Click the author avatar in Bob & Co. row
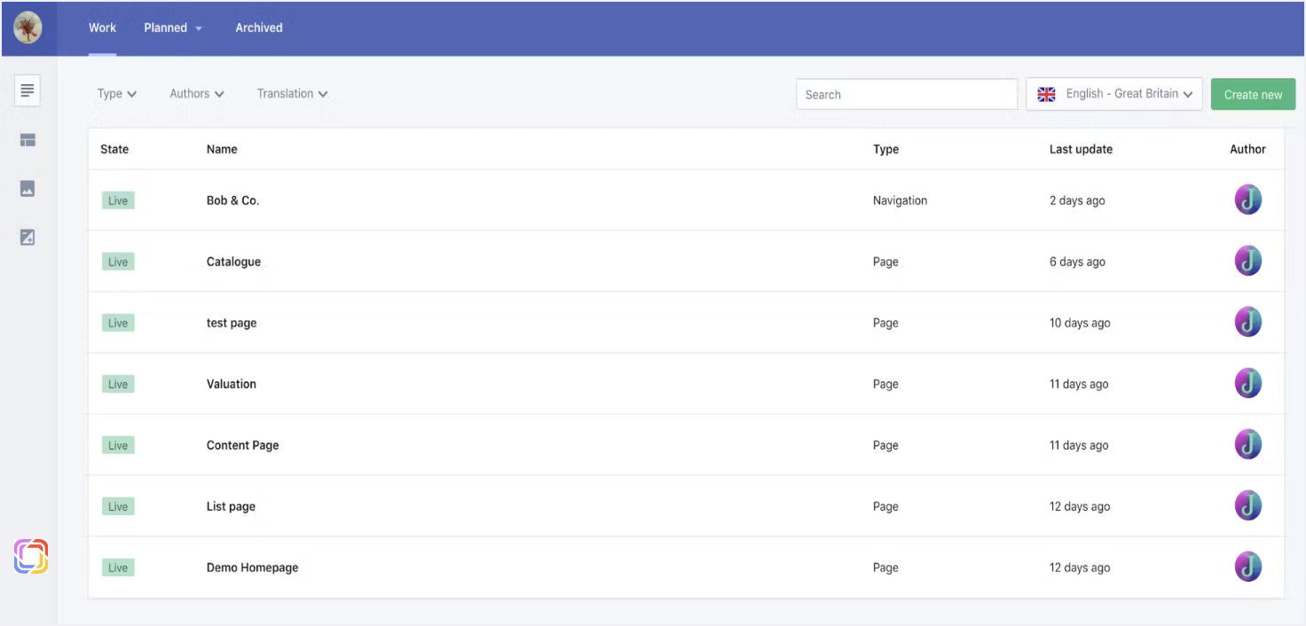Screen dimensions: 1306x626 [1247, 200]
